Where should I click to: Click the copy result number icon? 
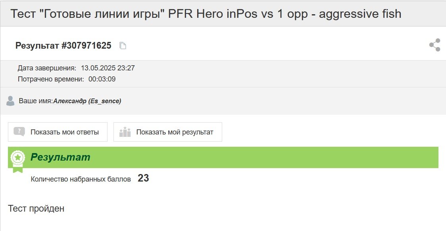(x=123, y=45)
